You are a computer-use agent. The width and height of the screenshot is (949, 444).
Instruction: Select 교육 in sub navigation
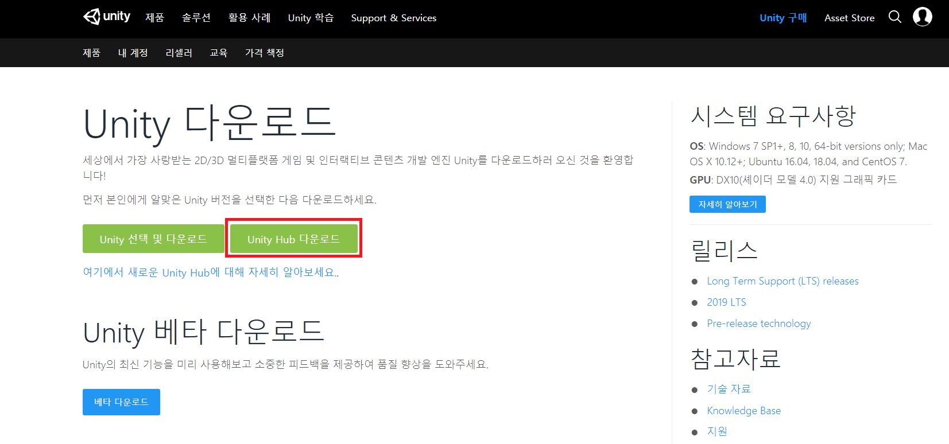coord(219,53)
